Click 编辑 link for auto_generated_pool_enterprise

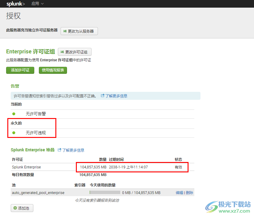tap(180, 193)
